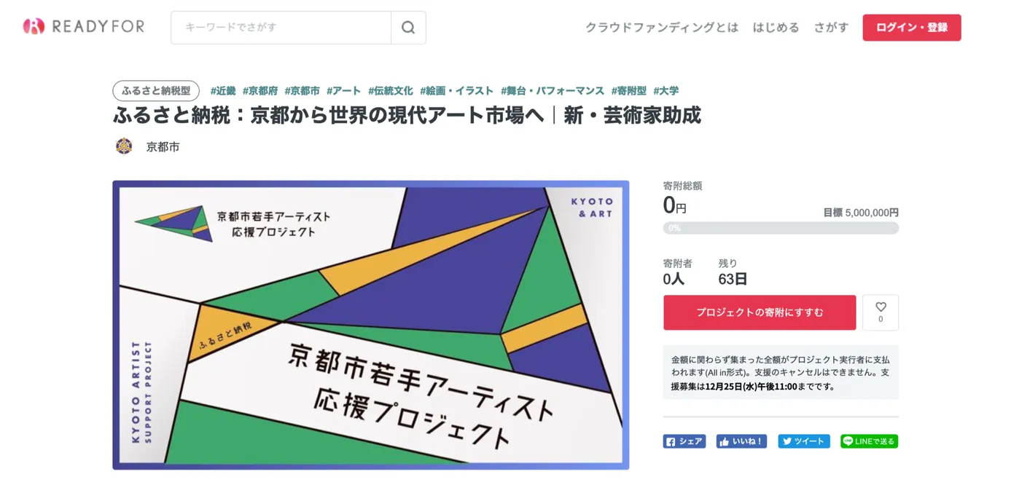Click the READYFOR logo icon
Image resolution: width=1011 pixels, height=493 pixels.
click(34, 27)
